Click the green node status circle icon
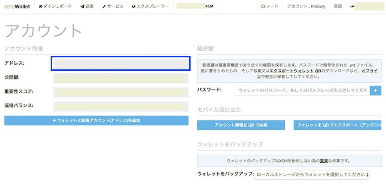The image size is (386, 186). coord(263,7)
